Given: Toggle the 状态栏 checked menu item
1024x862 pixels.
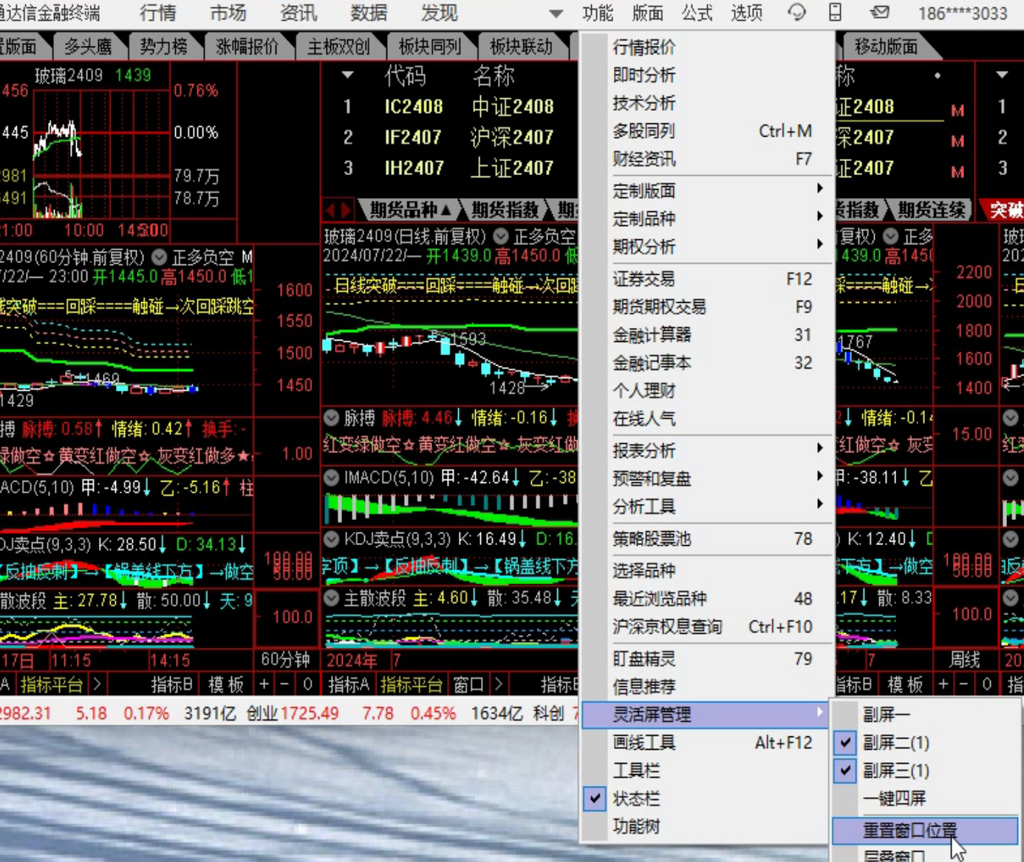Looking at the screenshot, I should coord(706,798).
